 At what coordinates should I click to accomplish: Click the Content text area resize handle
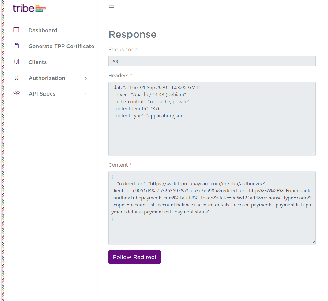pyautogui.click(x=313, y=243)
